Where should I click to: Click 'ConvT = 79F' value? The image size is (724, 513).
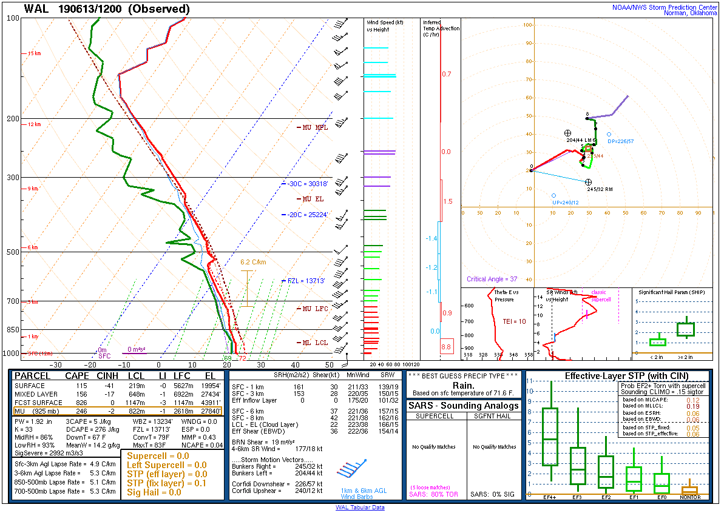point(152,437)
